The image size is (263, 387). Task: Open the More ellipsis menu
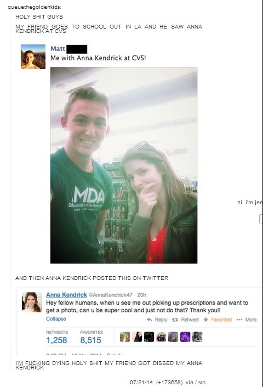(x=239, y=319)
